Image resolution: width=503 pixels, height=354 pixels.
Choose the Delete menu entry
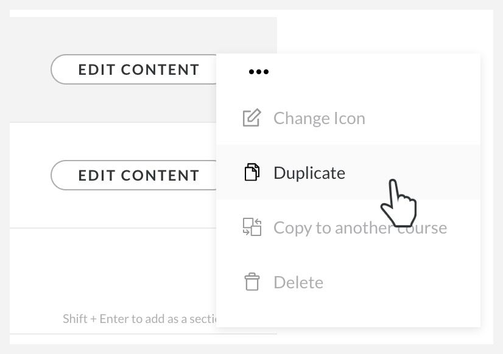(x=298, y=282)
